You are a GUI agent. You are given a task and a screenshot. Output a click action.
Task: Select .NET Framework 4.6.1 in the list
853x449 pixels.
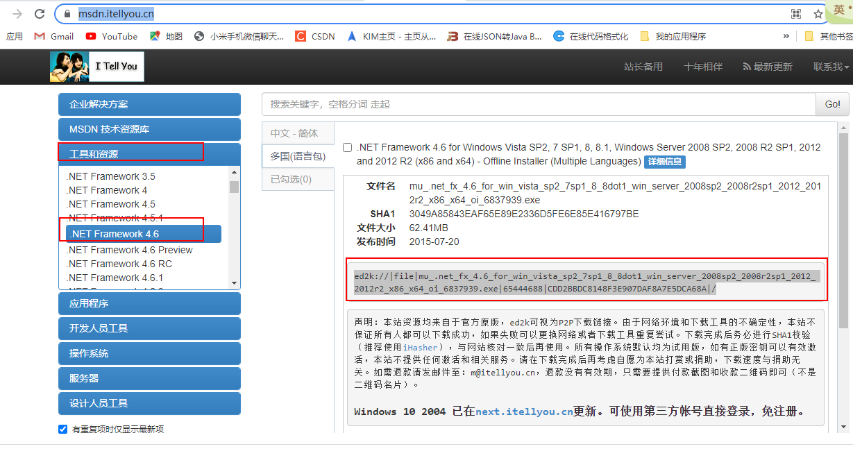pos(115,278)
